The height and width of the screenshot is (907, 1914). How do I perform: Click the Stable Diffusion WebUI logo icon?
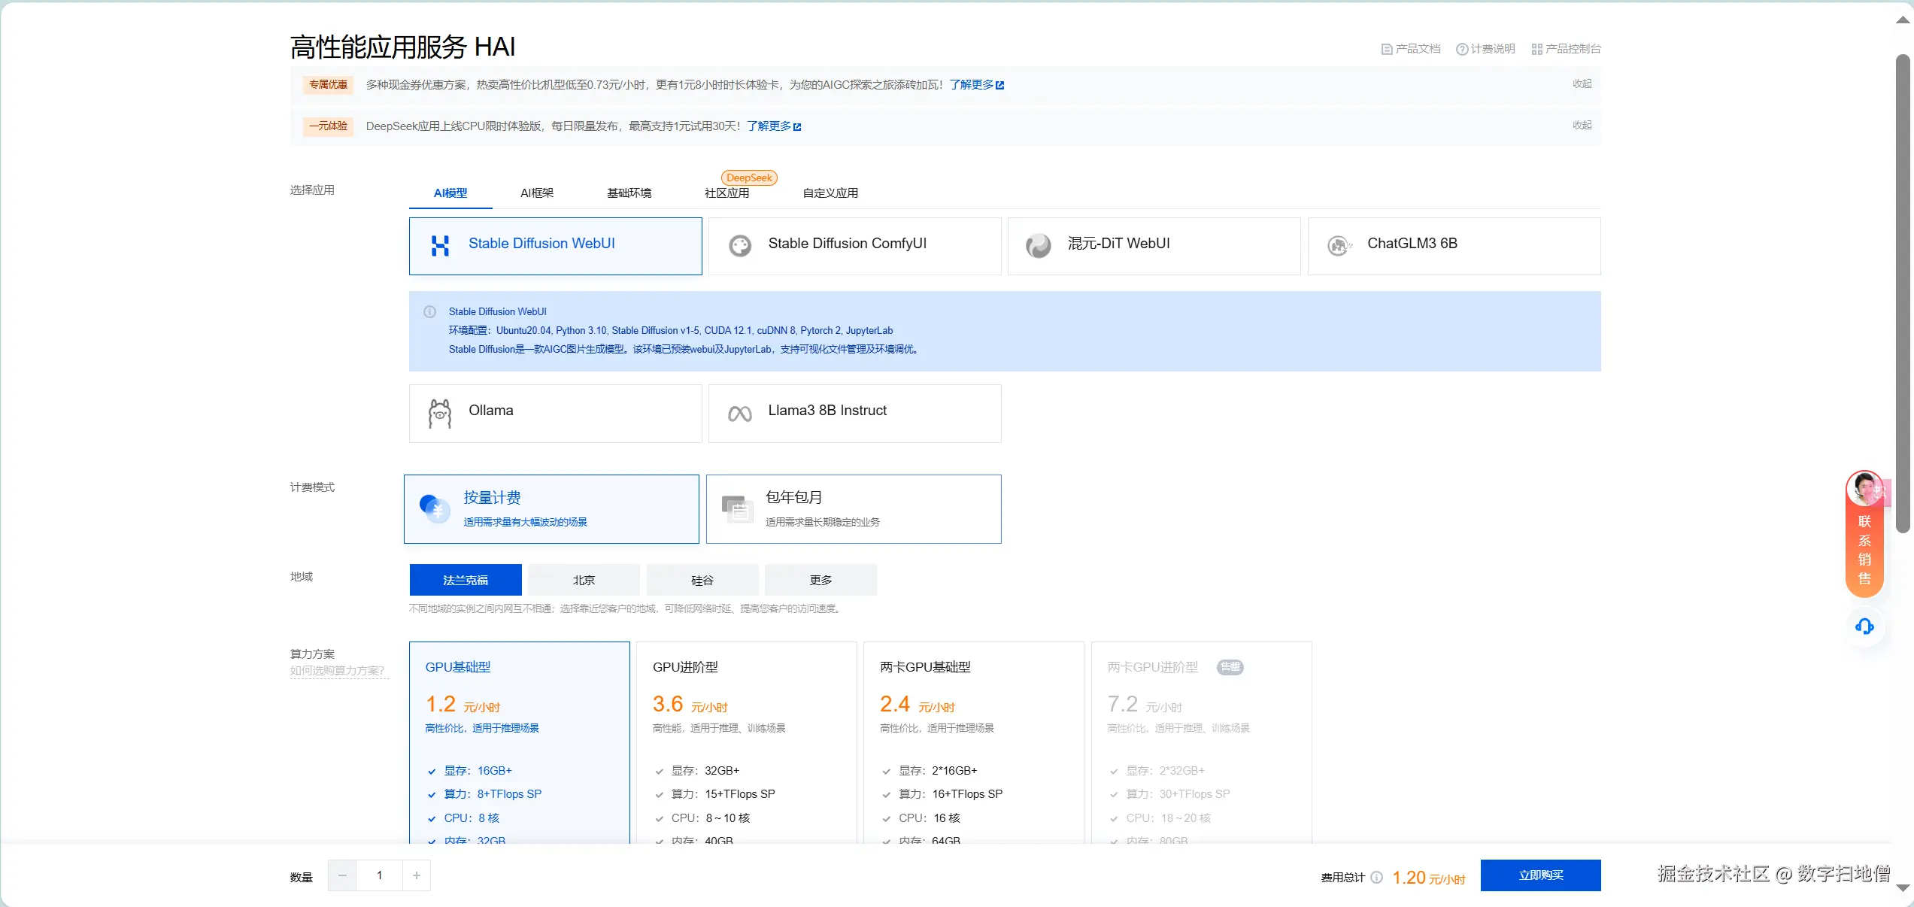(x=440, y=246)
